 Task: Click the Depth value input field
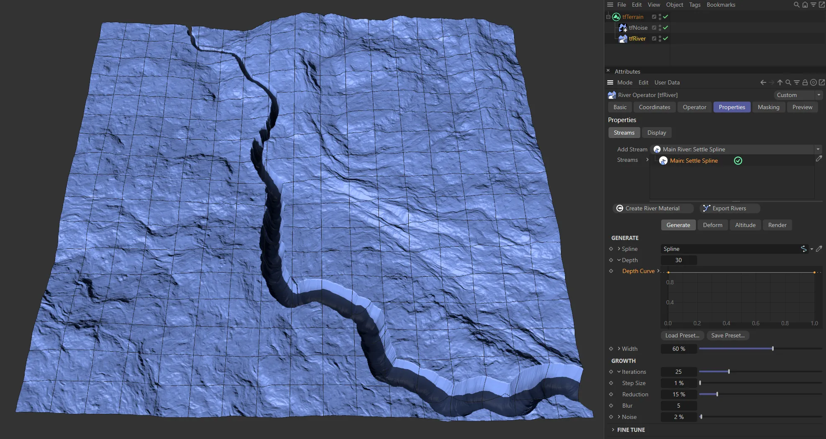click(679, 260)
